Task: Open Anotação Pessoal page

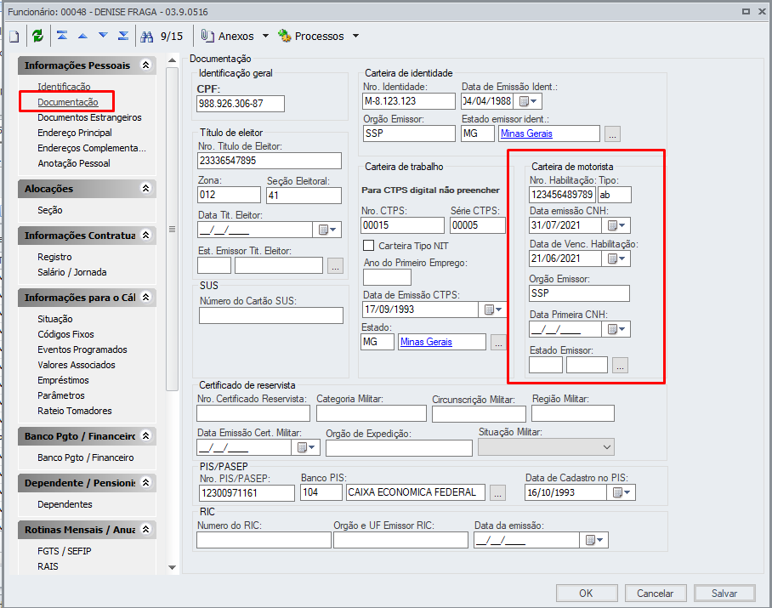Action: click(74, 163)
